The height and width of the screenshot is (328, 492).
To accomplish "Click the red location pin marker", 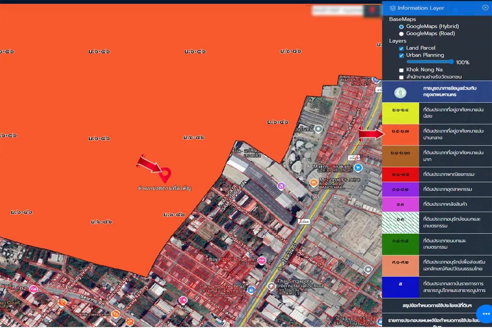I will (165, 175).
